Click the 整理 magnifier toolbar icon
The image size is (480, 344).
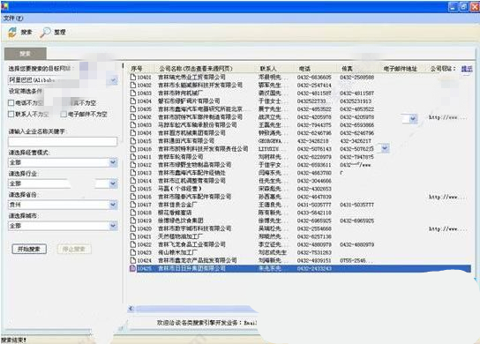pos(45,32)
